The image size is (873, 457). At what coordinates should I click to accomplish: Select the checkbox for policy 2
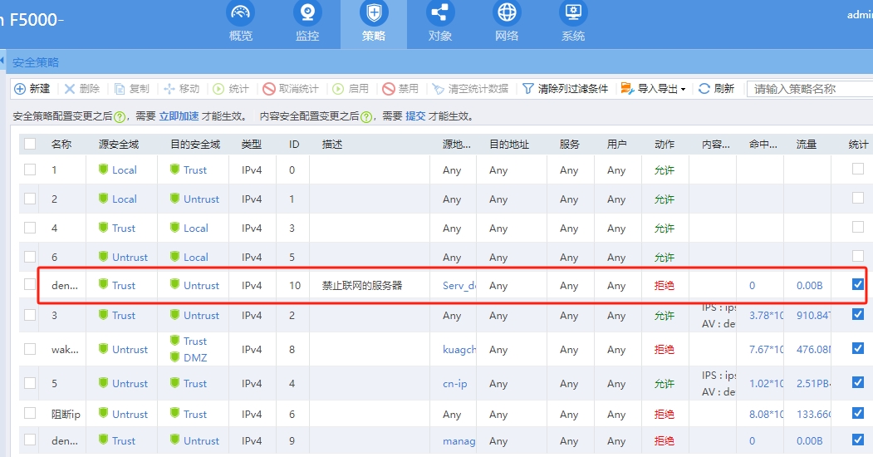point(30,199)
